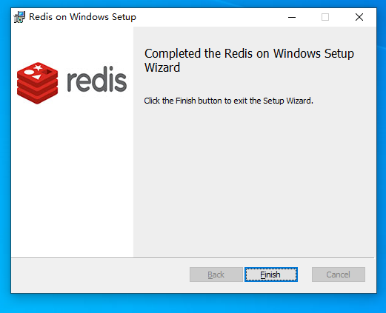386x313 pixels.
Task: Open the installer icon system menu
Action: (19, 17)
